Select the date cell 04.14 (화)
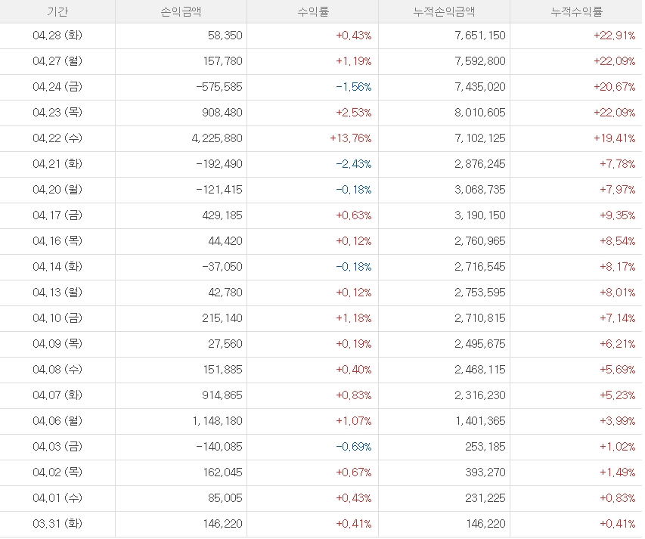This screenshot has width=645, height=539. (57, 266)
